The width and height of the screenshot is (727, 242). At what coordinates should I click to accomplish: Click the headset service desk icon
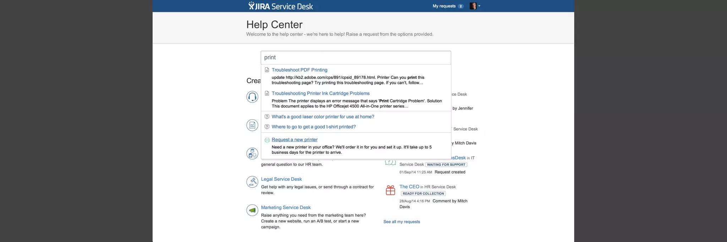(x=252, y=97)
